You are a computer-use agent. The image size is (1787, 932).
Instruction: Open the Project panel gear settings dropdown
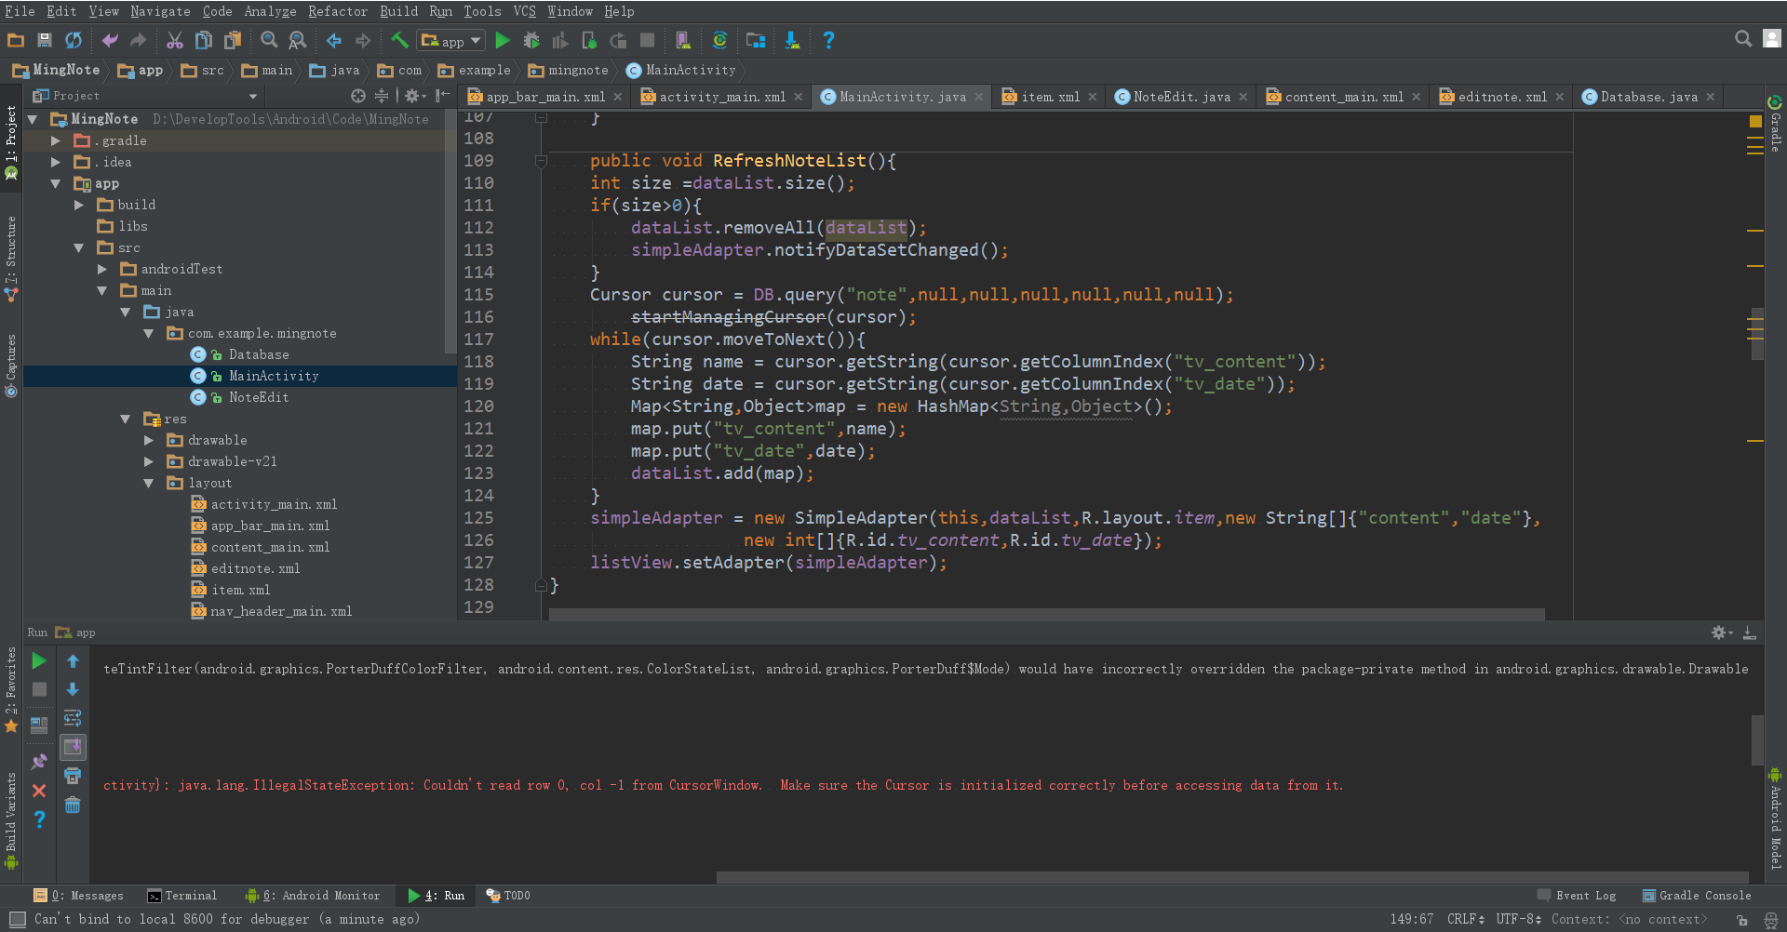[415, 96]
